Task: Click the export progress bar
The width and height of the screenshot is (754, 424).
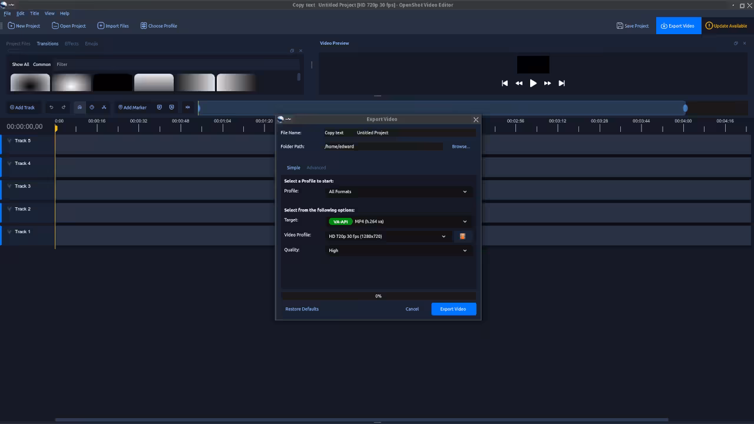Action: point(378,296)
